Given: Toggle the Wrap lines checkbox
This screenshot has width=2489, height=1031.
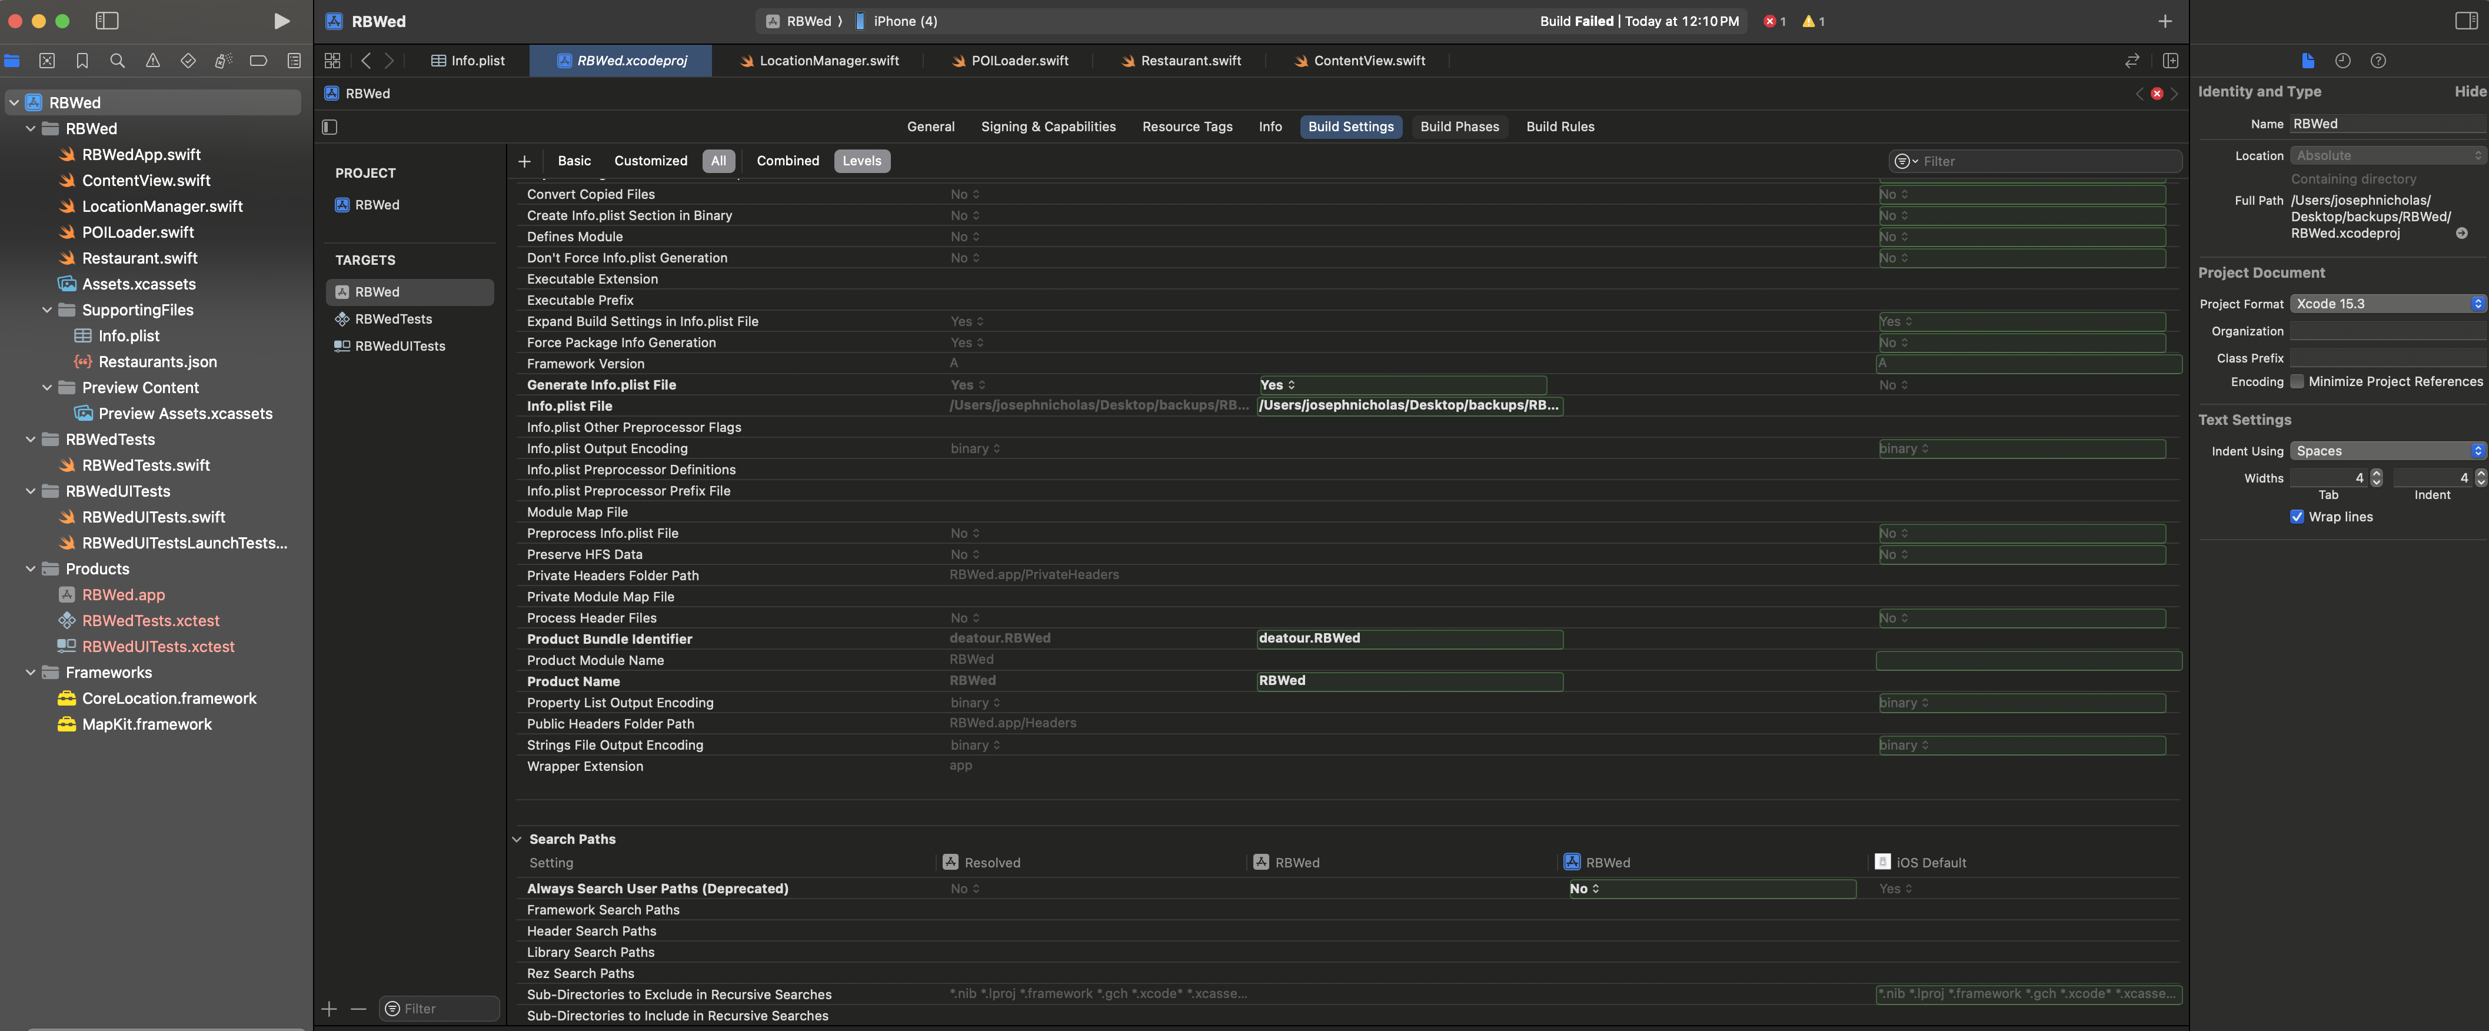Looking at the screenshot, I should 2297,517.
